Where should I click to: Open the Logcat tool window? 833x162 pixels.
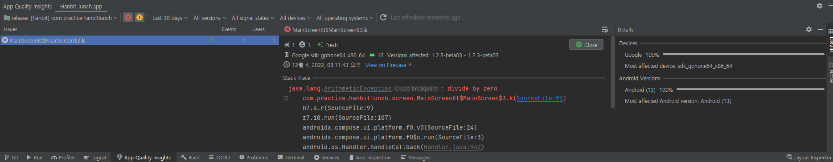[95, 158]
